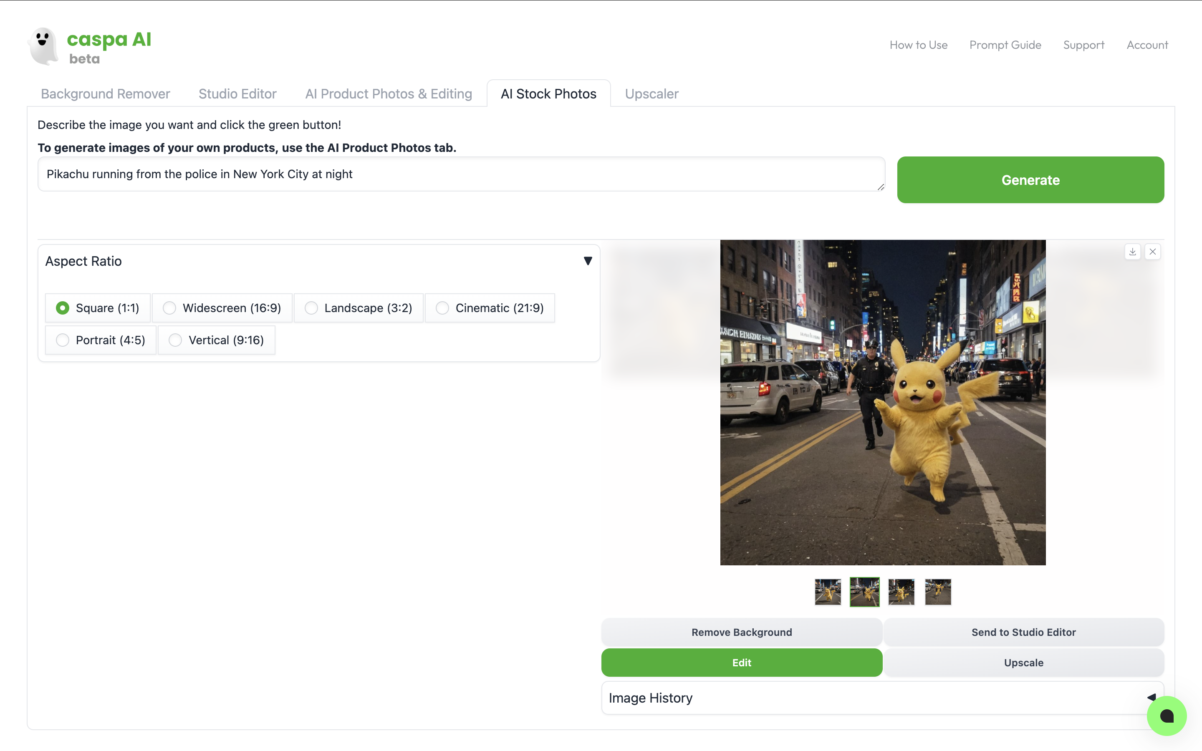Select Portrait (4:5) radio option
The image size is (1202, 751).
tap(63, 340)
